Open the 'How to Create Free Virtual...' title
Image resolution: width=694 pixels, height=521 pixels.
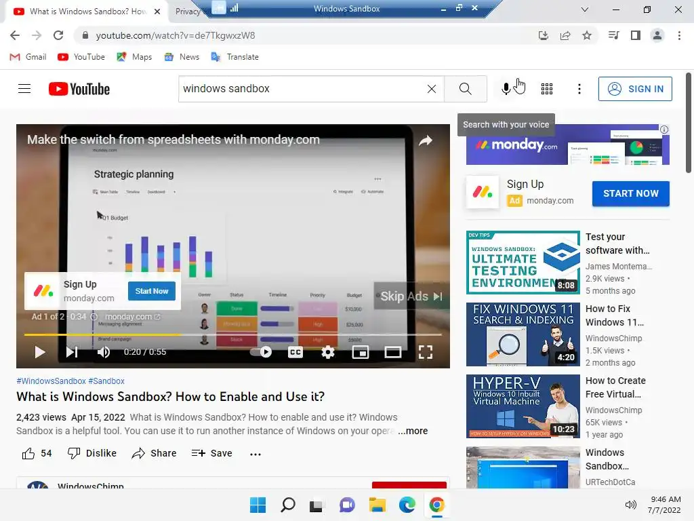click(x=615, y=387)
